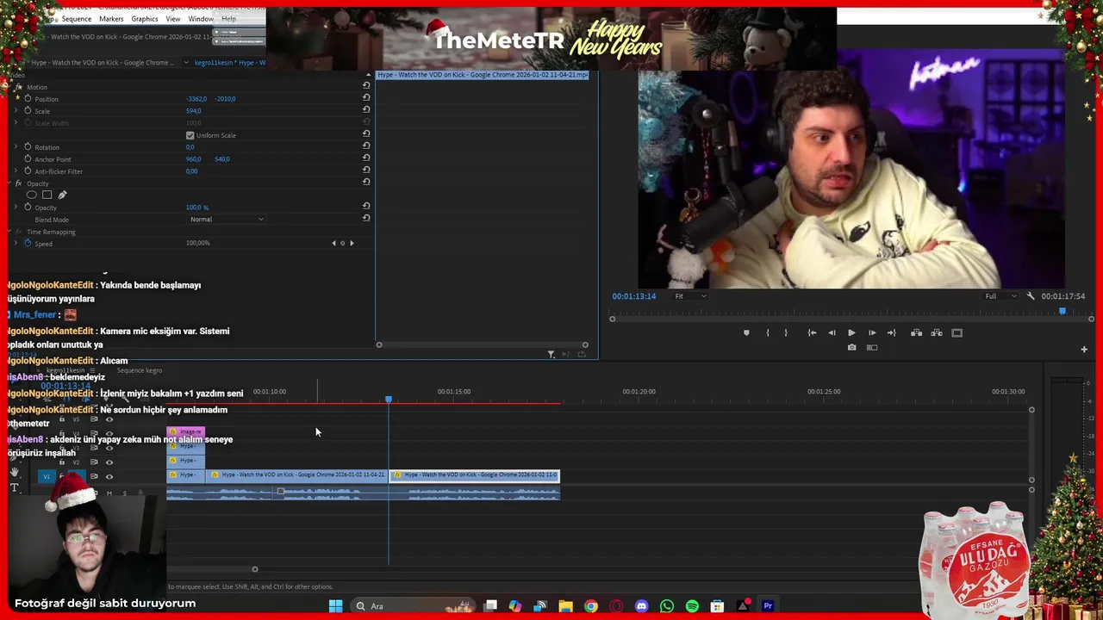The image size is (1103, 620).
Task: Open the Graphics menu
Action: pyautogui.click(x=145, y=19)
